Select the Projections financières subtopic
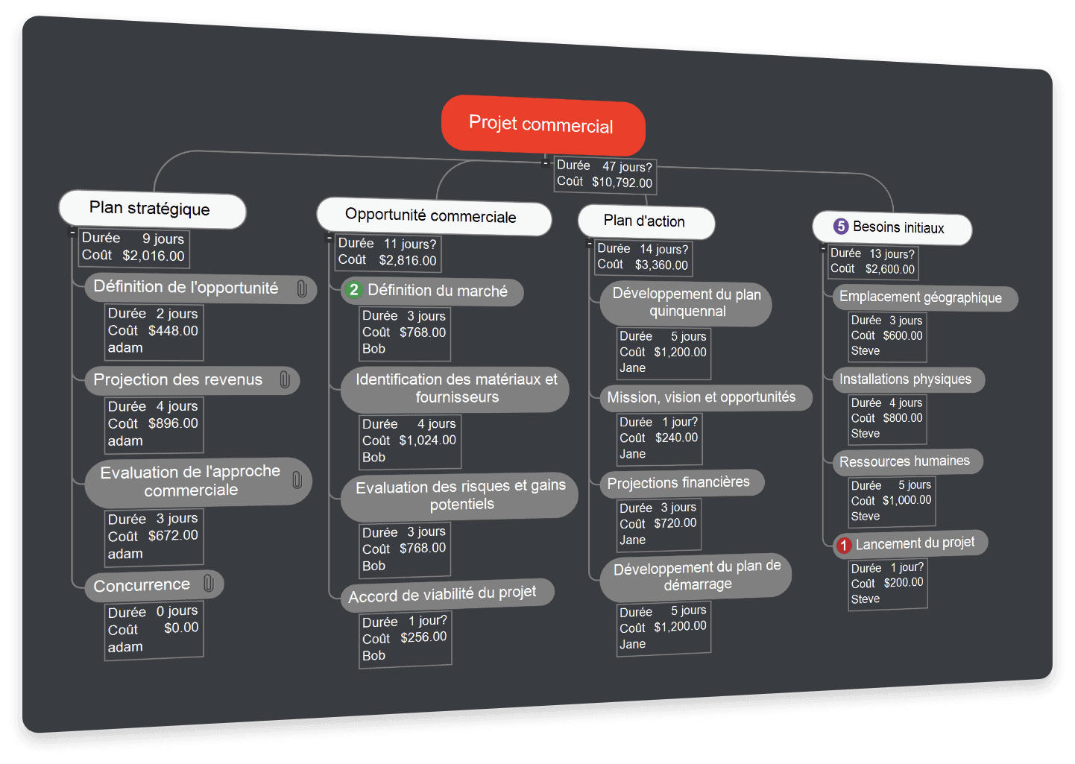Screen dimensions: 1075x764 pyautogui.click(x=682, y=483)
